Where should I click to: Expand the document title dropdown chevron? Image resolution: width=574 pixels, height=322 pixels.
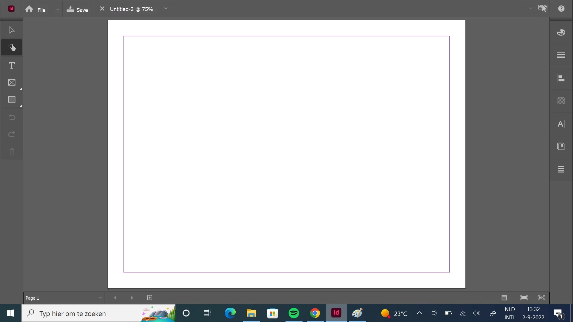point(166,9)
